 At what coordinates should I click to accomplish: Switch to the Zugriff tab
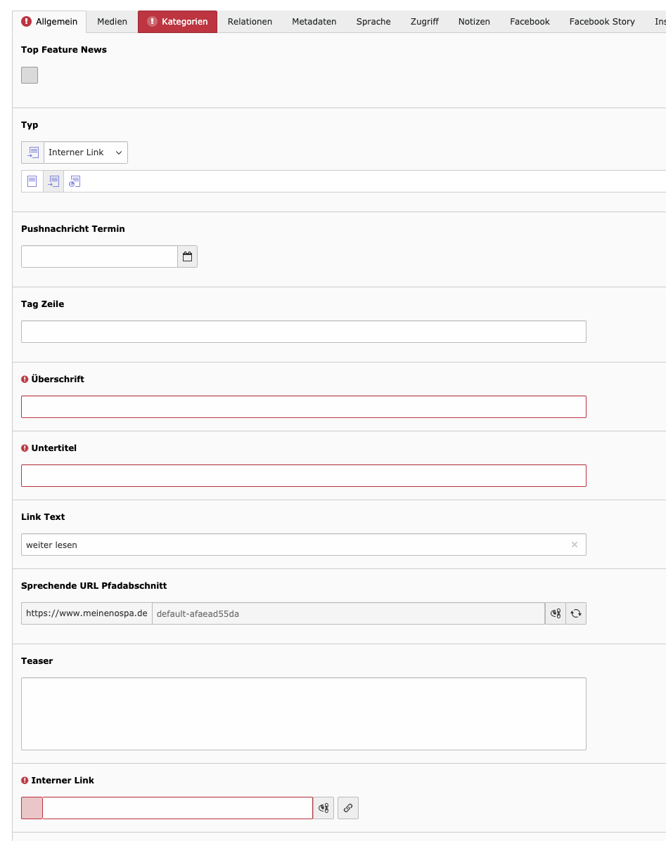pos(424,22)
